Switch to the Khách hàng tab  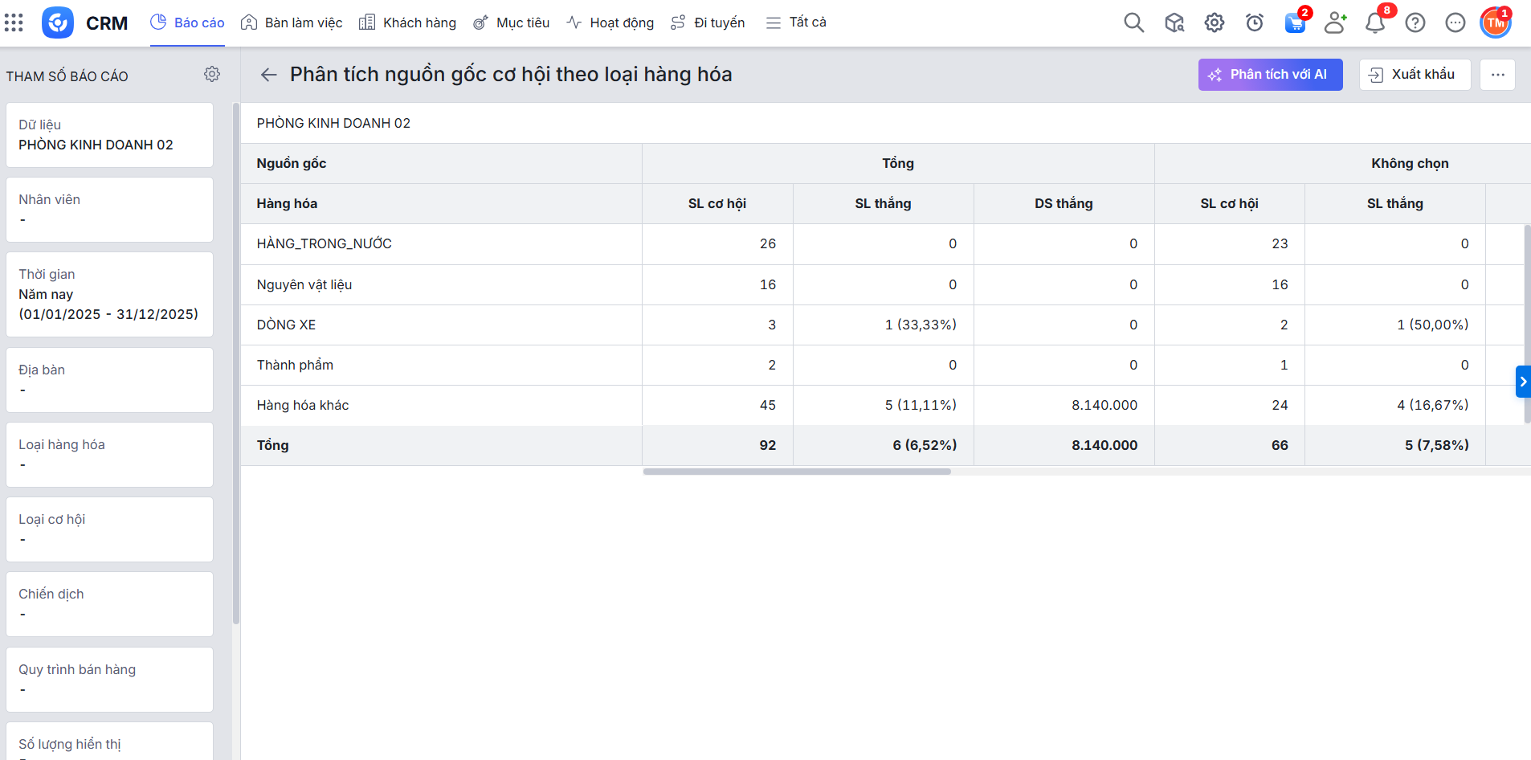[407, 22]
